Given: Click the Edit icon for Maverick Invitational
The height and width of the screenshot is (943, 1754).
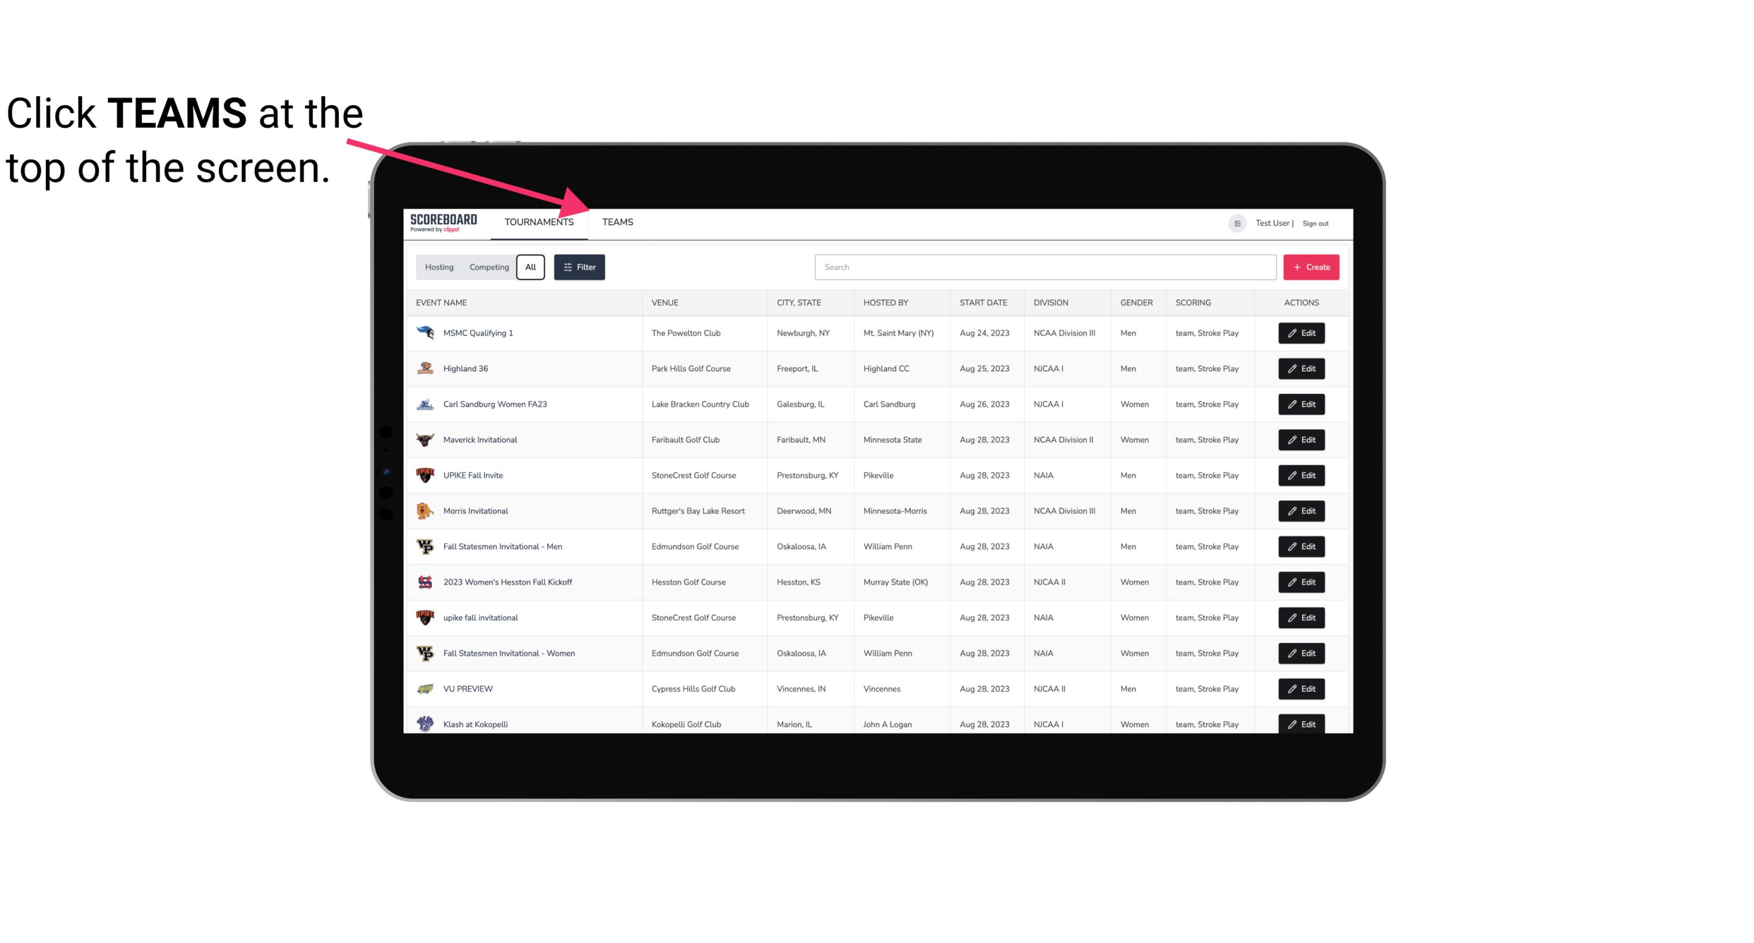Looking at the screenshot, I should tap(1302, 439).
